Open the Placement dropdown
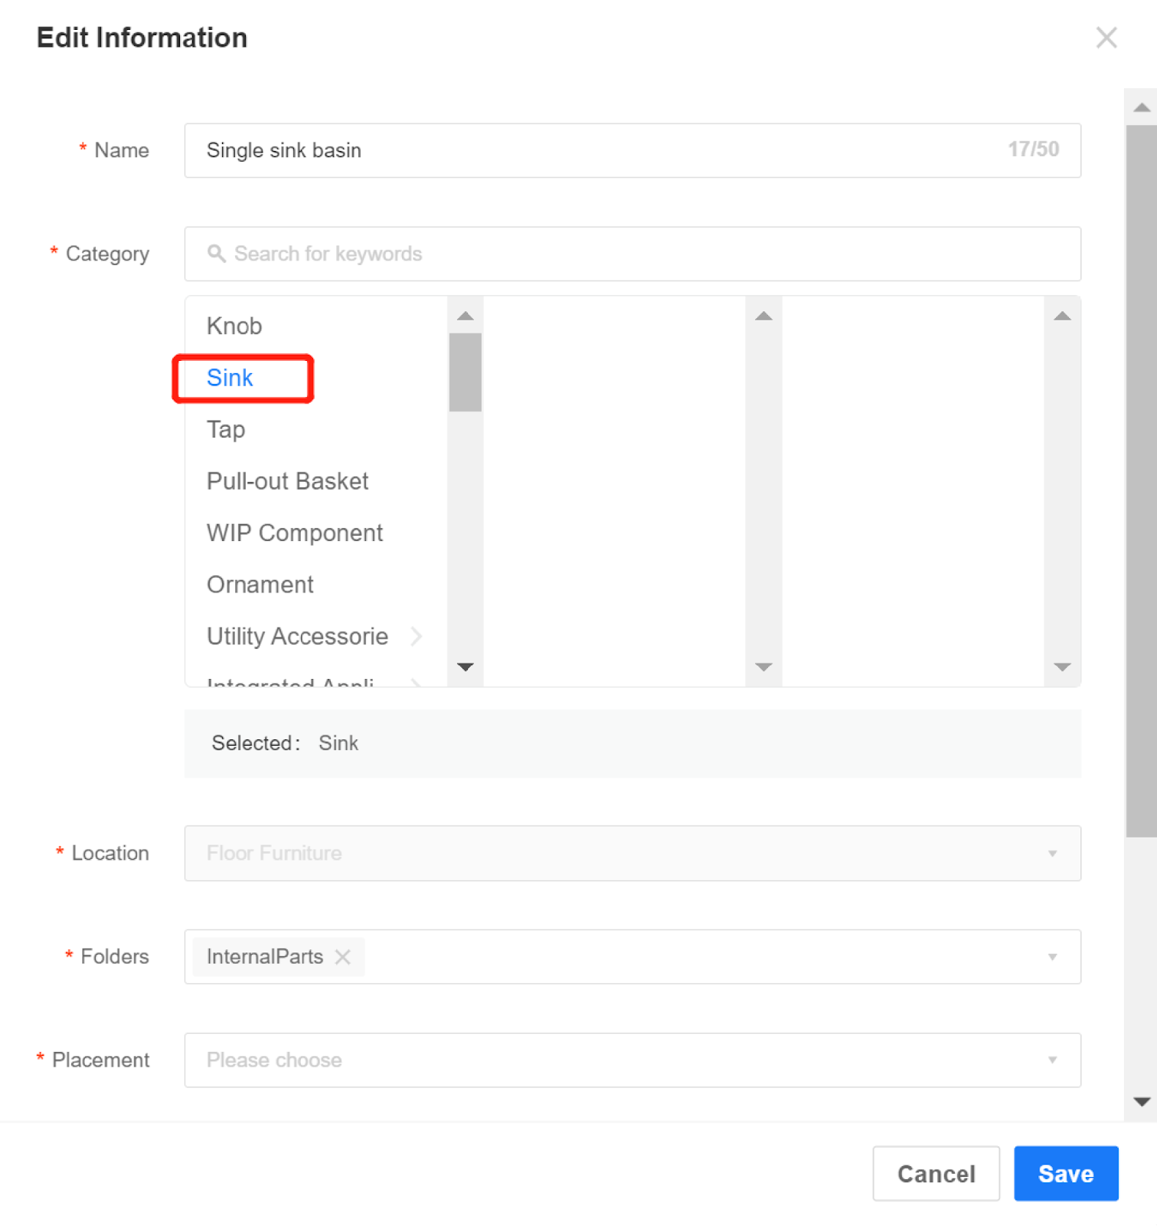The width and height of the screenshot is (1157, 1226). (x=632, y=1060)
